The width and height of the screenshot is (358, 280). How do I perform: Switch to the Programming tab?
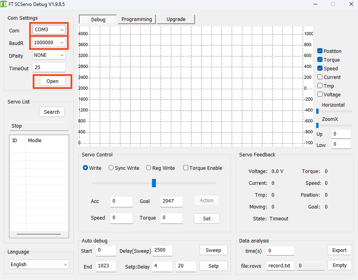(137, 19)
